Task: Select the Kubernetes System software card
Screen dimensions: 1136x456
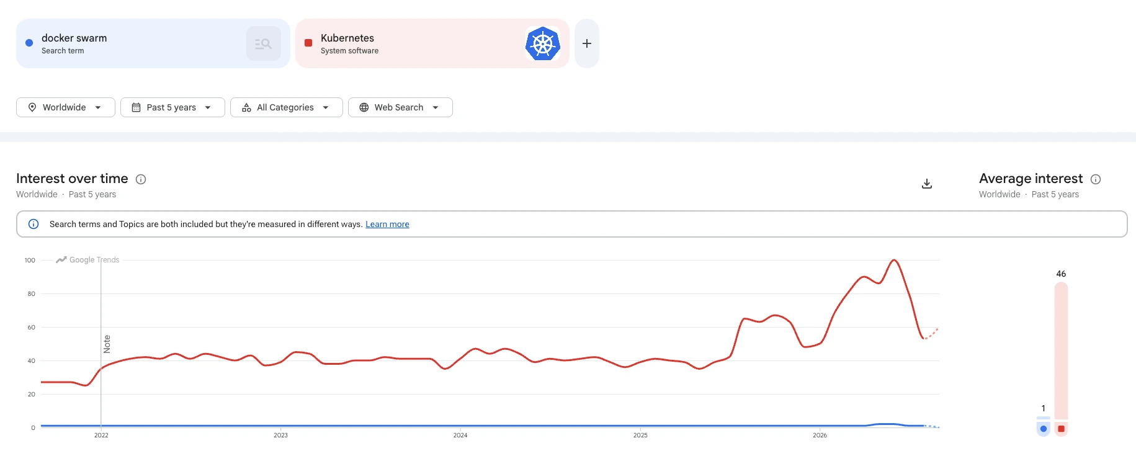Action: [x=432, y=43]
